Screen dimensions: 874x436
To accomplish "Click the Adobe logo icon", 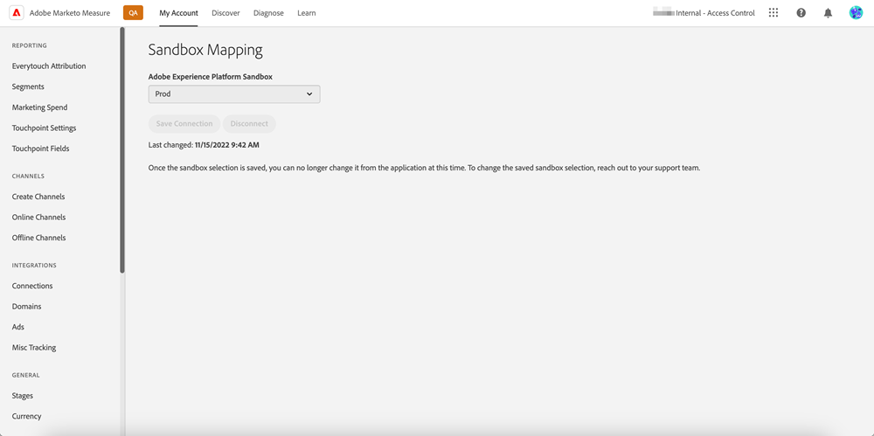I will 16,13.
